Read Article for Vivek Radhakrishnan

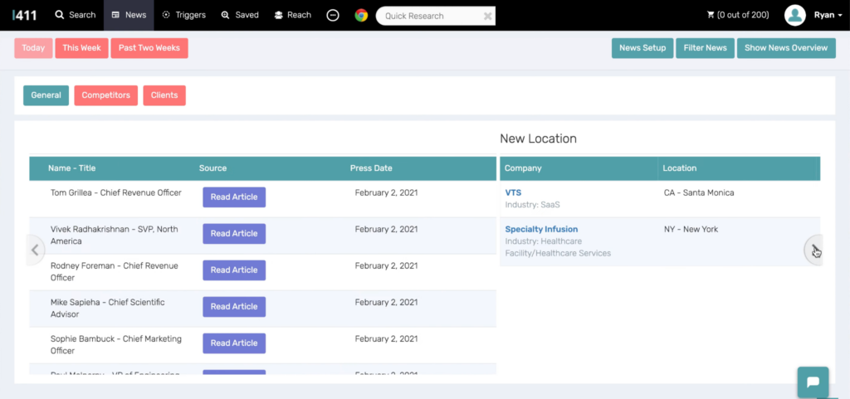(234, 234)
